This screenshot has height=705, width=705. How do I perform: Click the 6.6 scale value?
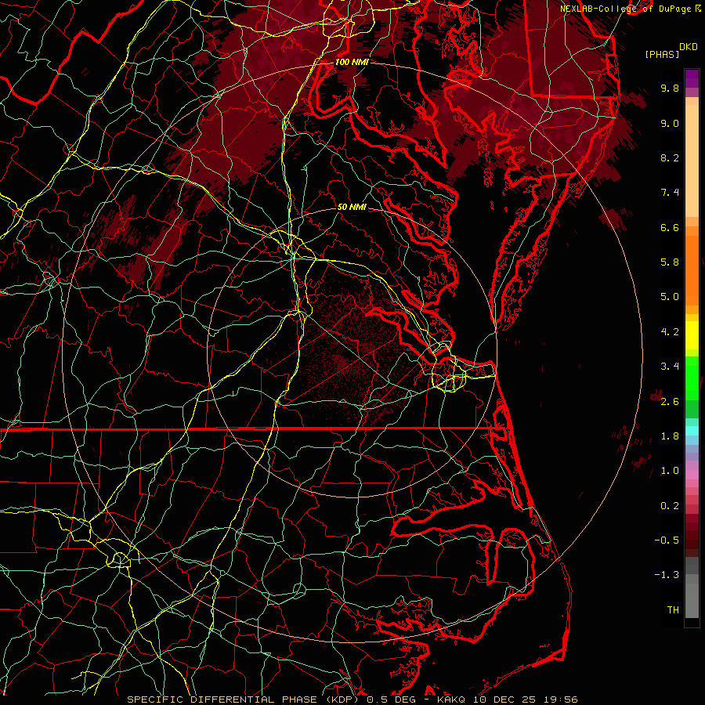click(x=670, y=227)
